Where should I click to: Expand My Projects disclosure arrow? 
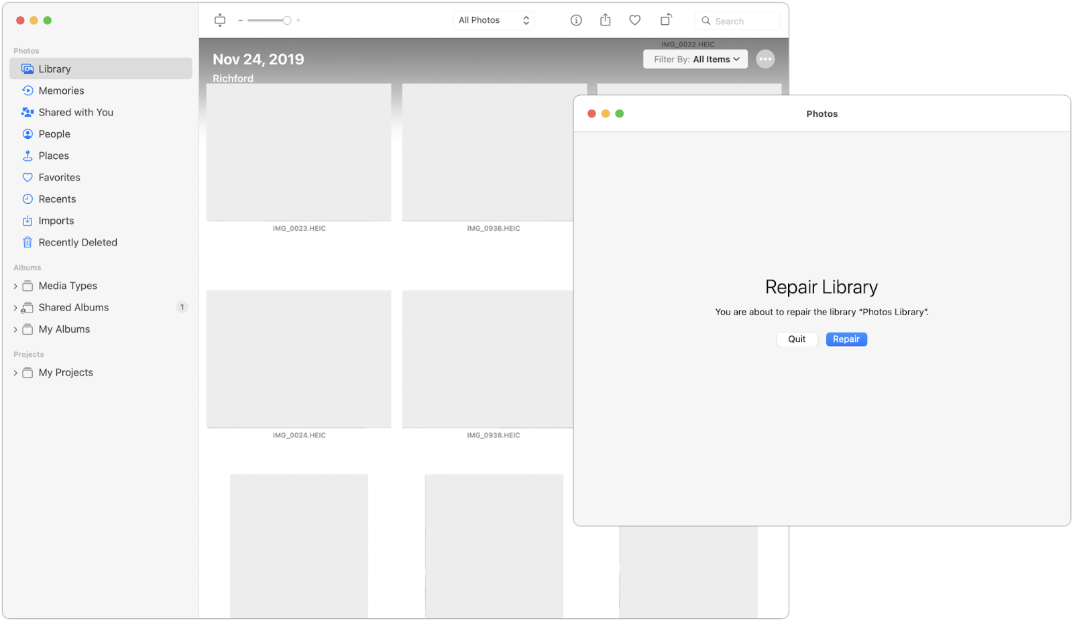tap(15, 373)
